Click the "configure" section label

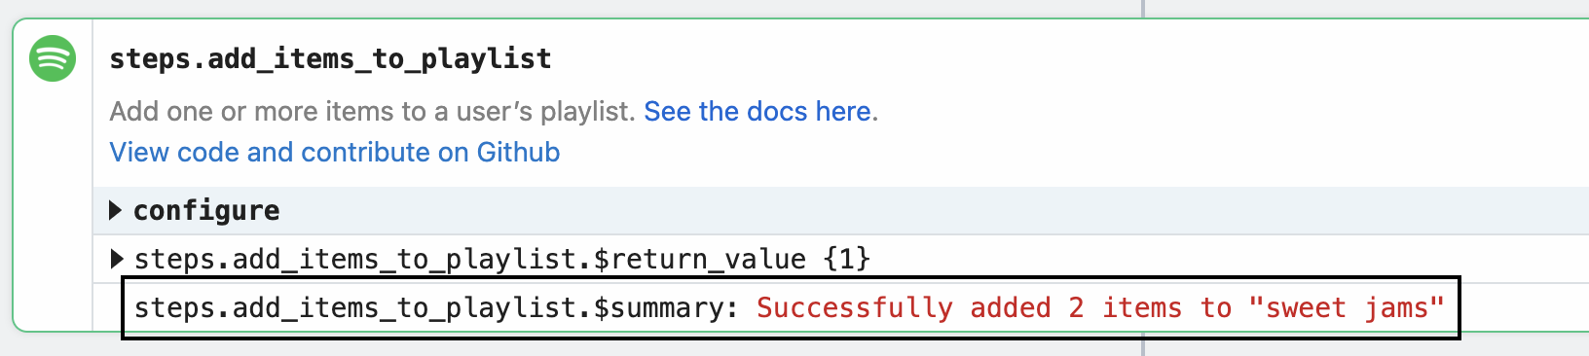(x=206, y=210)
